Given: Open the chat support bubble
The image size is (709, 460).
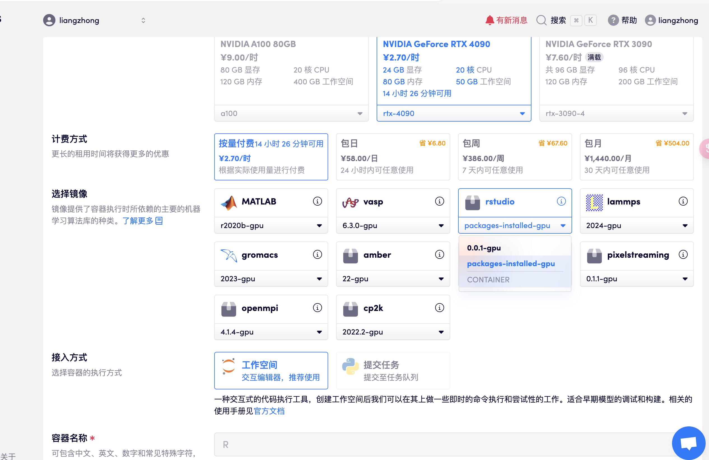Looking at the screenshot, I should pyautogui.click(x=688, y=443).
